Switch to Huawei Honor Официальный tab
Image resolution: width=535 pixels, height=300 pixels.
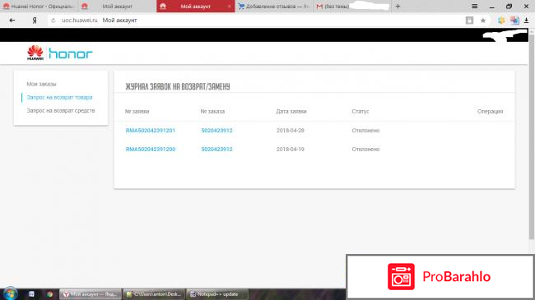coord(39,6)
